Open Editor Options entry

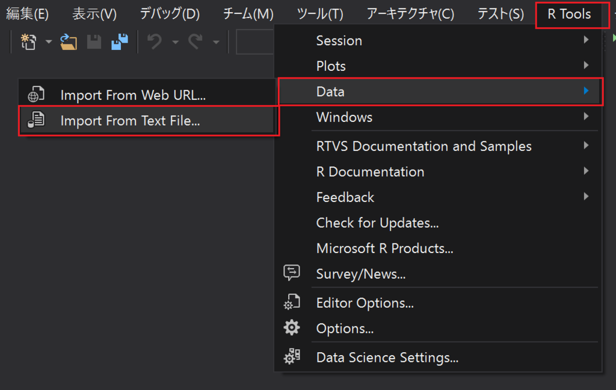(x=365, y=303)
